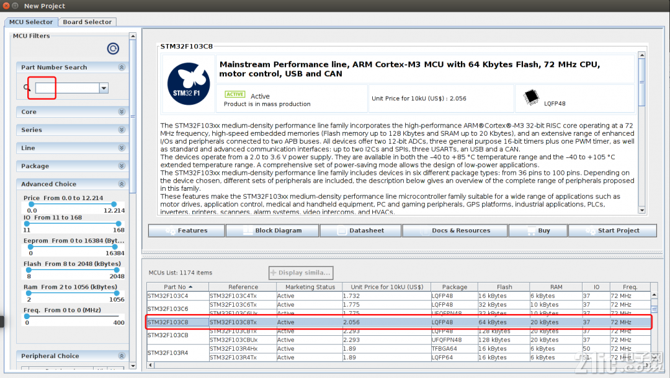Click the MCU list horizontal scroll-left arrow
The width and height of the screenshot is (670, 378).
150,365
